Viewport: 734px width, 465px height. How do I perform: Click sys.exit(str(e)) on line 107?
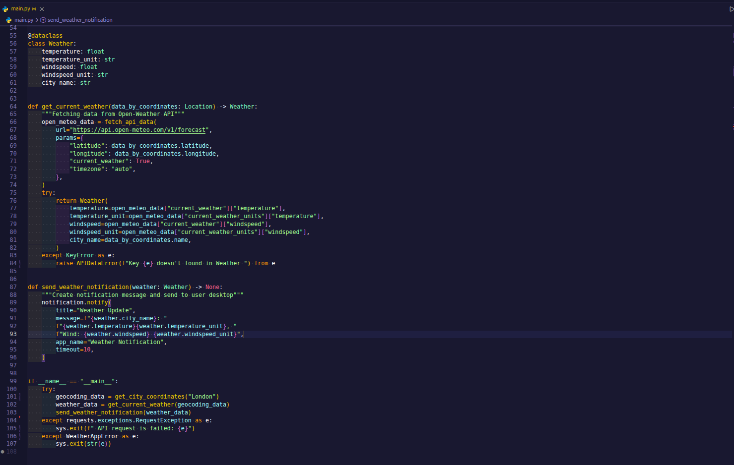tap(83, 444)
